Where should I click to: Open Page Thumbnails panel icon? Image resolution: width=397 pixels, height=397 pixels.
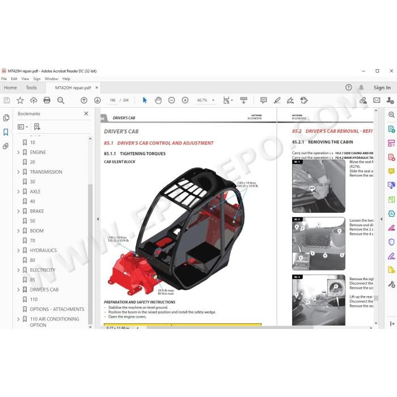coord(6,118)
